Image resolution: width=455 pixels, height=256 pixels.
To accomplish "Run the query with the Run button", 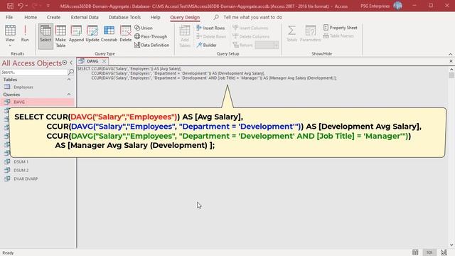I will [25, 33].
